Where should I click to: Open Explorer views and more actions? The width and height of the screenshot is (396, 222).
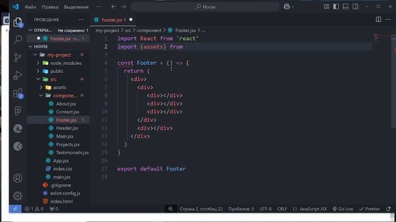pyautogui.click(x=81, y=19)
